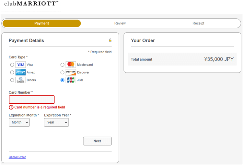The height and width of the screenshot is (165, 243).
Task: Expand the Expiration Year dropdown
Action: coord(56,122)
